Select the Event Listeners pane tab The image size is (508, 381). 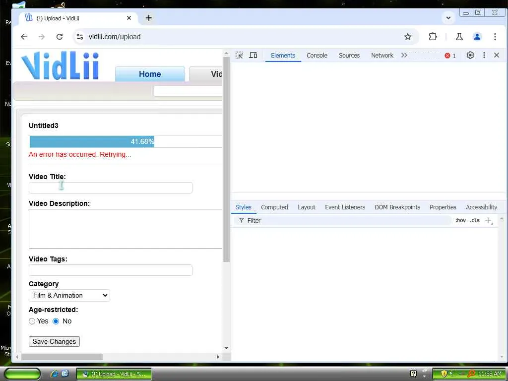(x=345, y=207)
